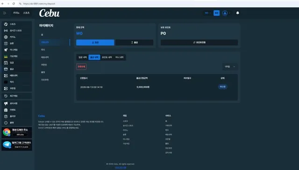Reload the page with browser refresh icon

(14, 4)
